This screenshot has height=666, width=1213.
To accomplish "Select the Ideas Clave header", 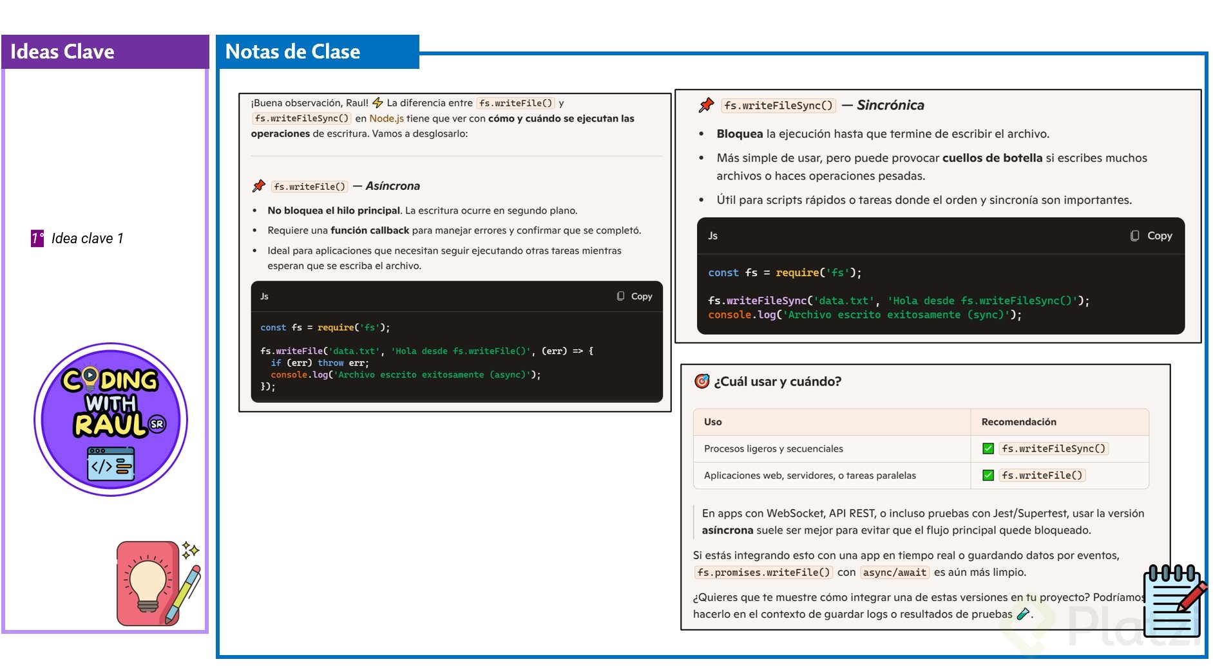I will point(106,51).
